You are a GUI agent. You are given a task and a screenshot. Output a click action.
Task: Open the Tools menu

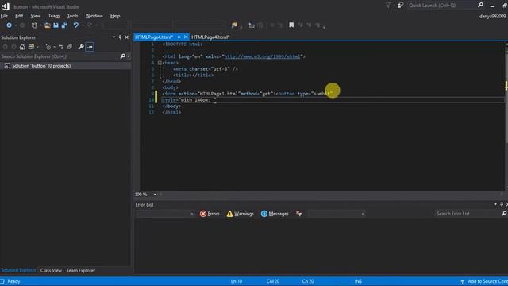tap(72, 16)
